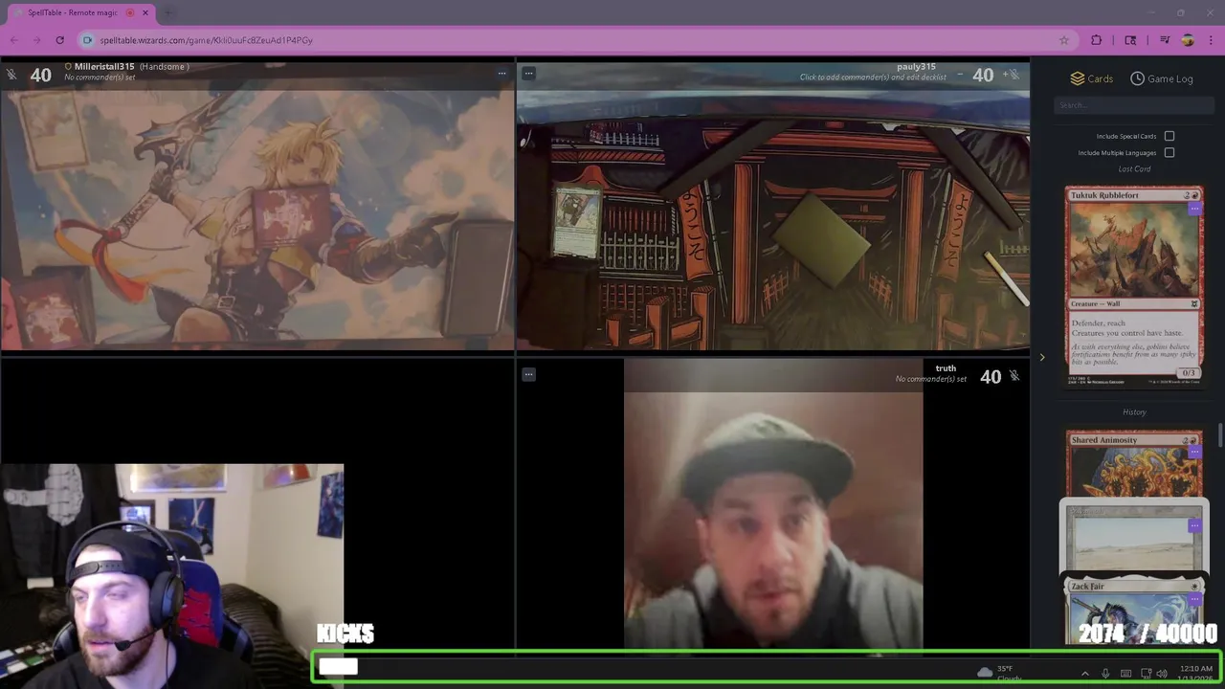Open truth player options menu
1225x689 pixels.
[x=528, y=374]
